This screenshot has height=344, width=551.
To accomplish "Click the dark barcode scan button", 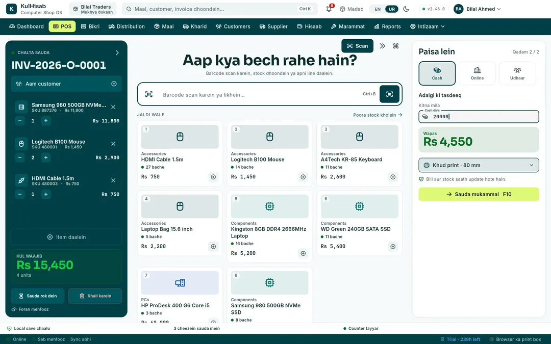I will (x=389, y=94).
